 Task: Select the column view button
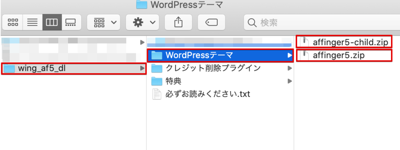pos(52,22)
